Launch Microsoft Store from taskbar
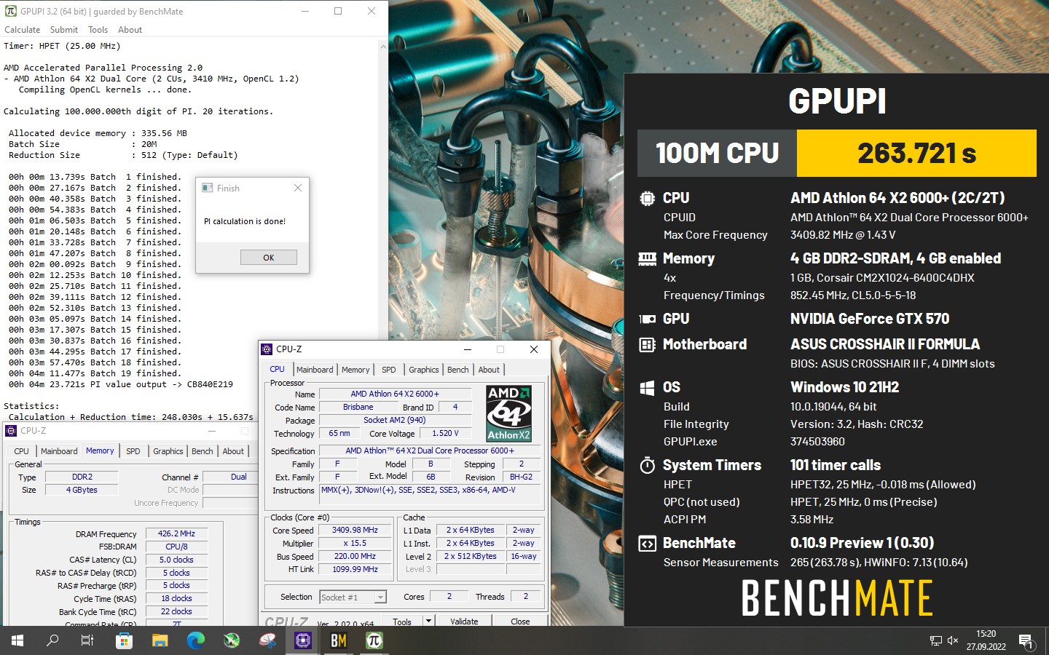1049x655 pixels. [x=124, y=640]
